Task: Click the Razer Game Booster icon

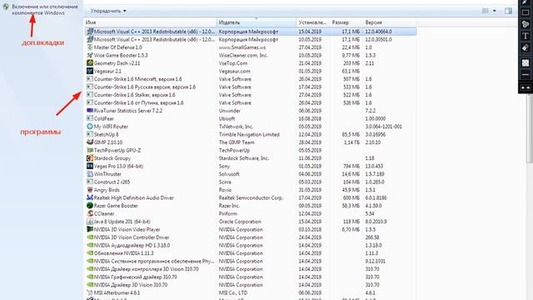Action: [x=90, y=206]
